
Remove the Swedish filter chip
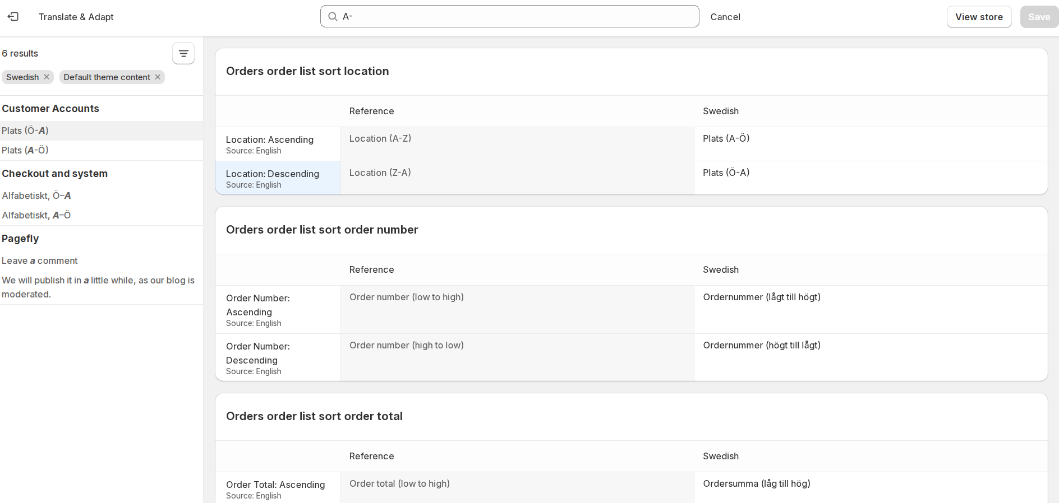tap(47, 77)
